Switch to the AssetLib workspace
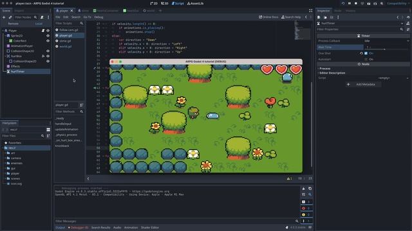 (195, 3)
